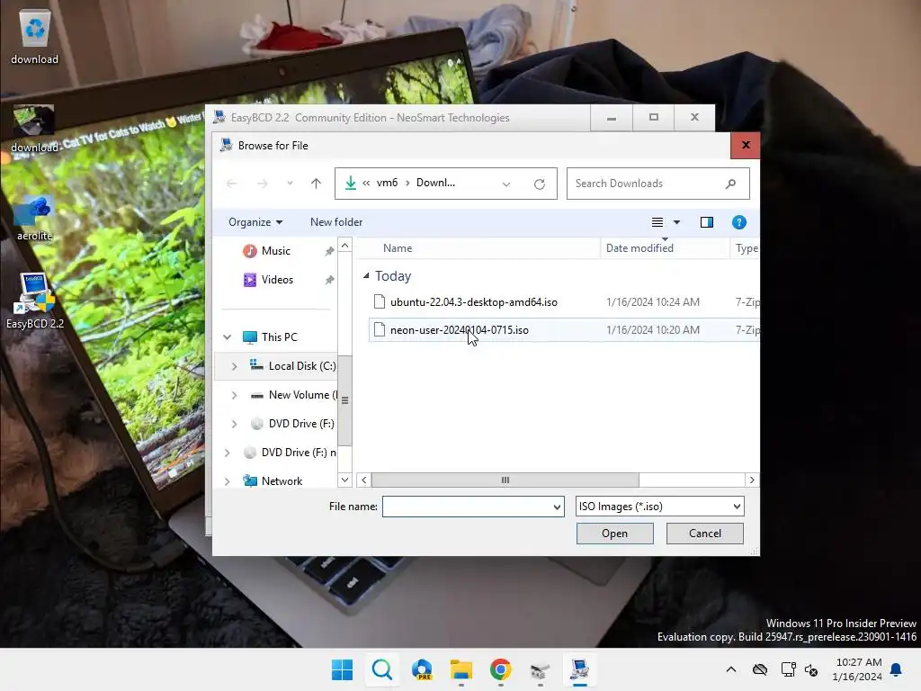Toggle the preview pane
The height and width of the screenshot is (691, 921).
(x=707, y=222)
